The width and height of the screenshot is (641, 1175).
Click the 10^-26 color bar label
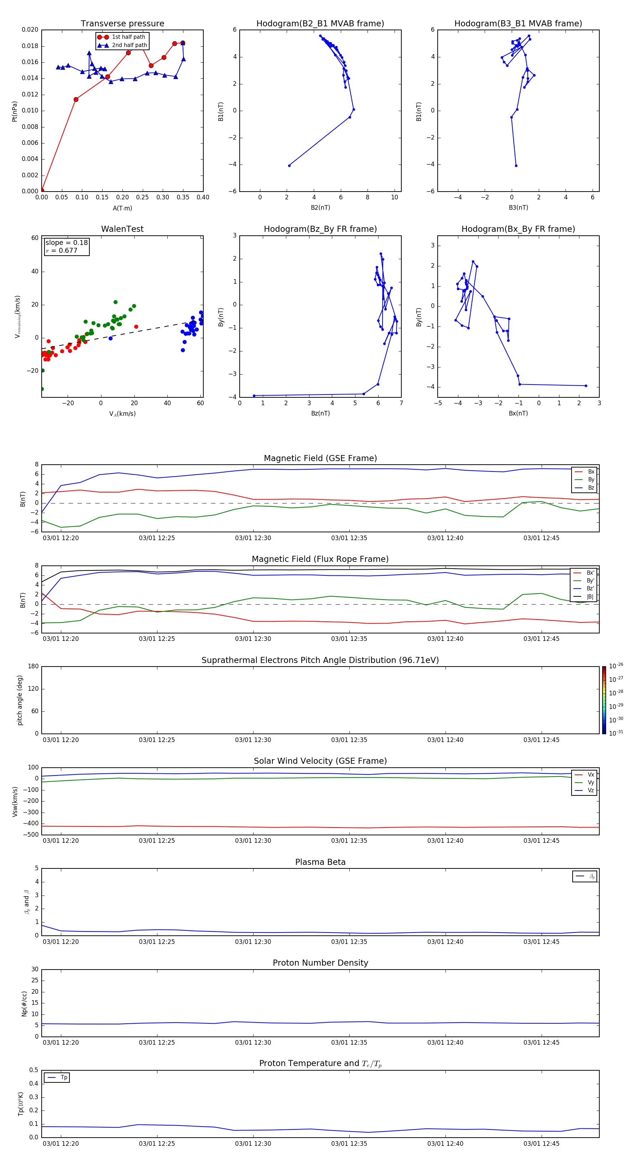click(616, 666)
